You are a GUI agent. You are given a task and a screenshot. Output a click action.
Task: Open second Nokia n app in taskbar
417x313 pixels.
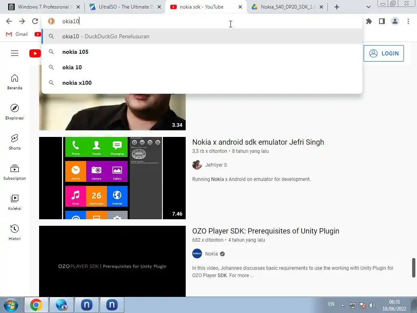tap(112, 305)
